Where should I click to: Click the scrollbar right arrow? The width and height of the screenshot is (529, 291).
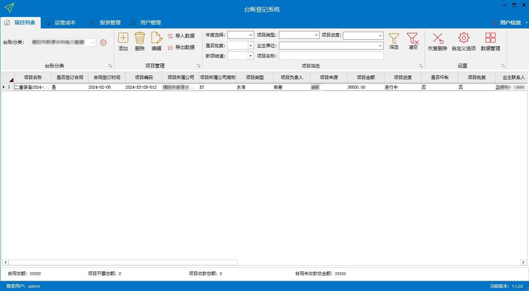coord(523,262)
